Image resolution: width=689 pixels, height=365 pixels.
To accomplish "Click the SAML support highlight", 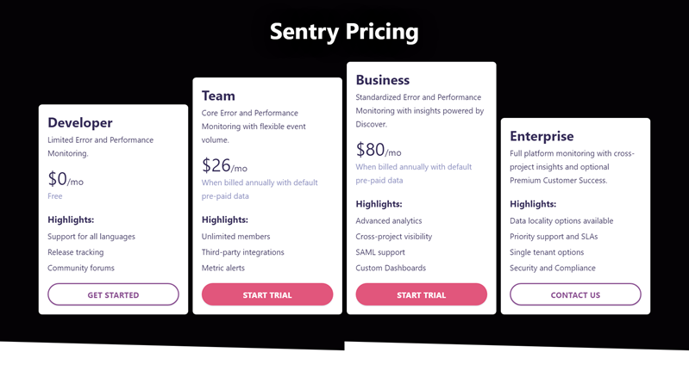I will click(380, 252).
